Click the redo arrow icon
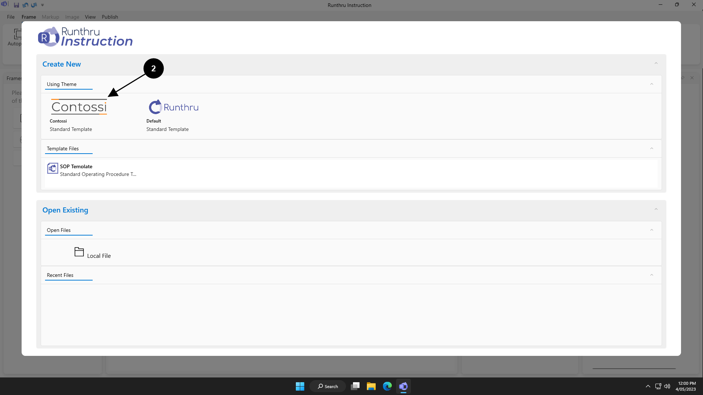 pyautogui.click(x=34, y=5)
